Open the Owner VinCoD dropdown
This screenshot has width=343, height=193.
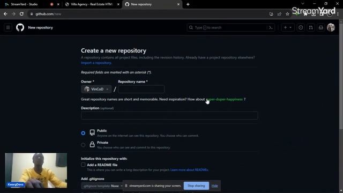click(96, 89)
